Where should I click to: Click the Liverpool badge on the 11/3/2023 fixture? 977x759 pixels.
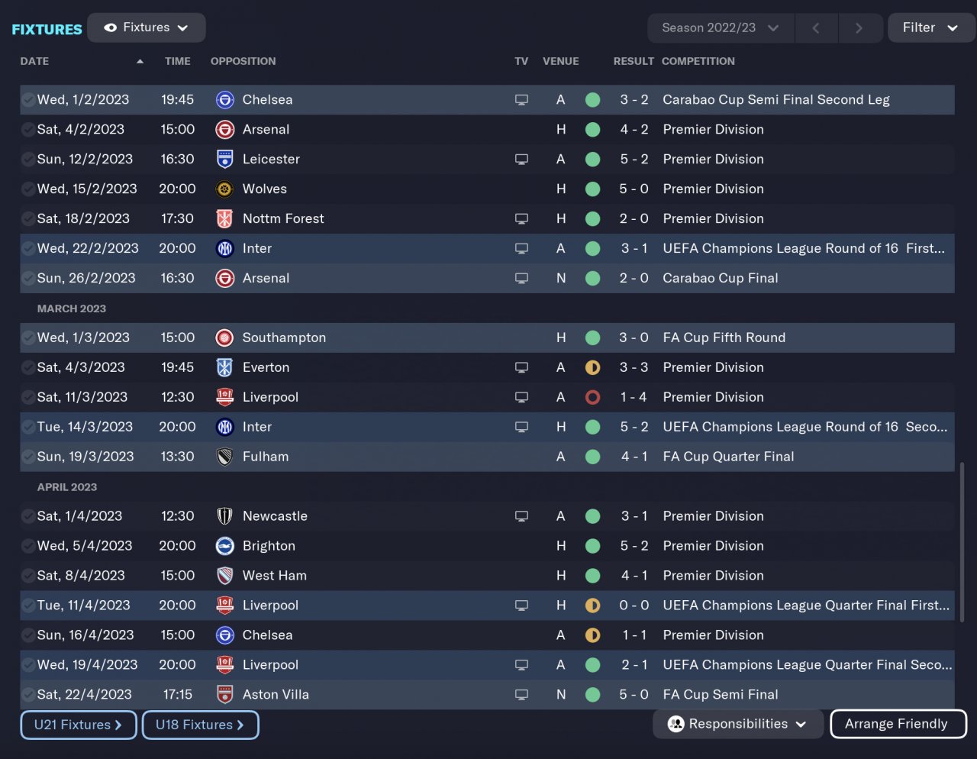(x=224, y=398)
